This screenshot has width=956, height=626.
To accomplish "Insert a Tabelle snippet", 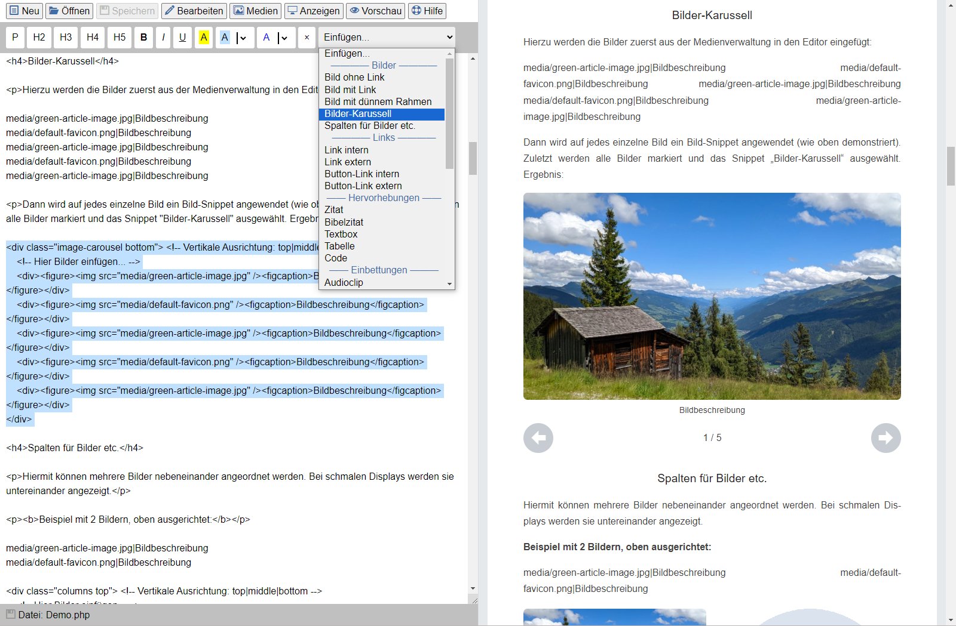I will (382, 246).
